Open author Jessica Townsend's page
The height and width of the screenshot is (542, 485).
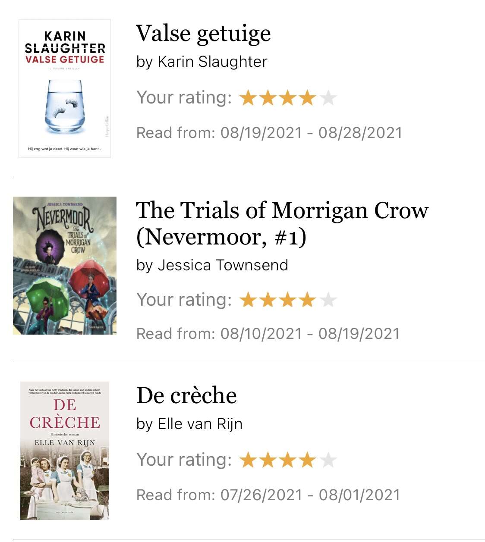click(x=223, y=265)
